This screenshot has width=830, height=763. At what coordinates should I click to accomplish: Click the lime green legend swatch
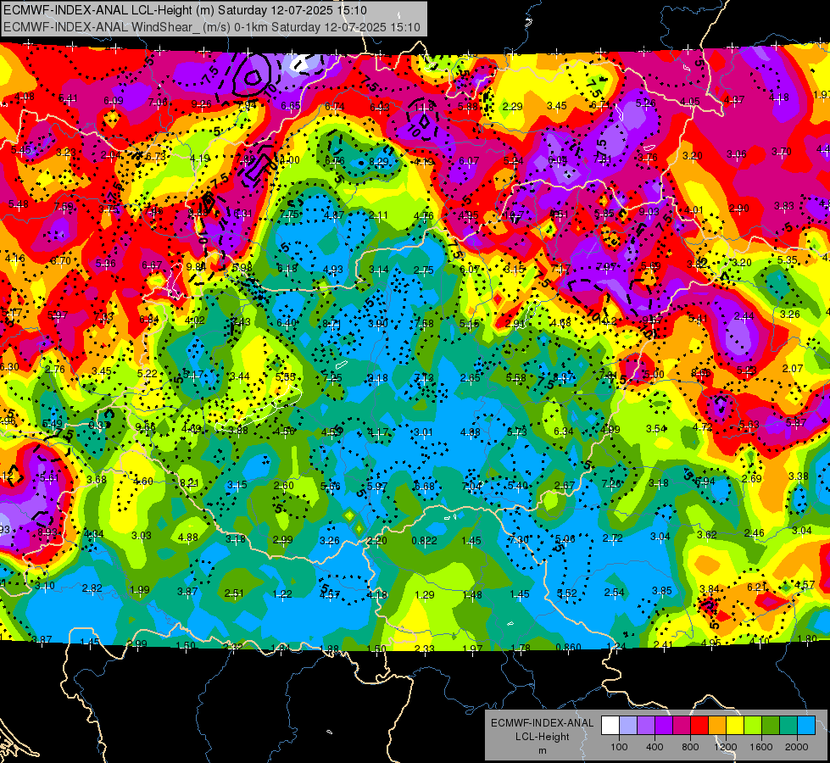click(753, 726)
